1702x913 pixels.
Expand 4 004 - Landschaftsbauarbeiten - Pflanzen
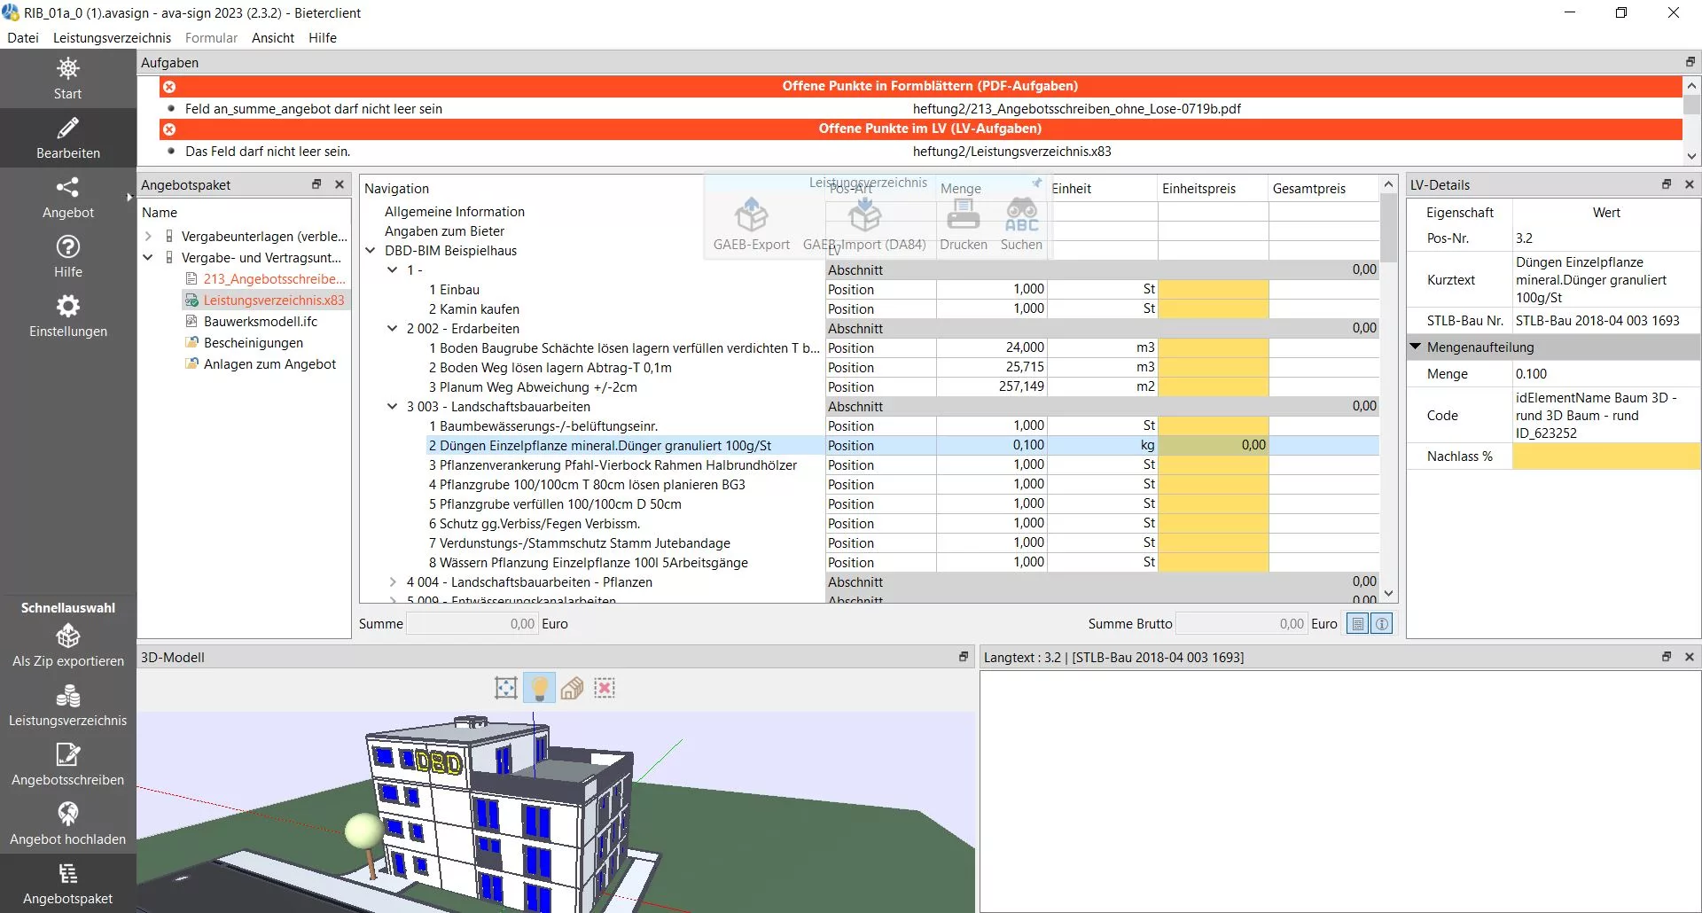click(x=393, y=582)
